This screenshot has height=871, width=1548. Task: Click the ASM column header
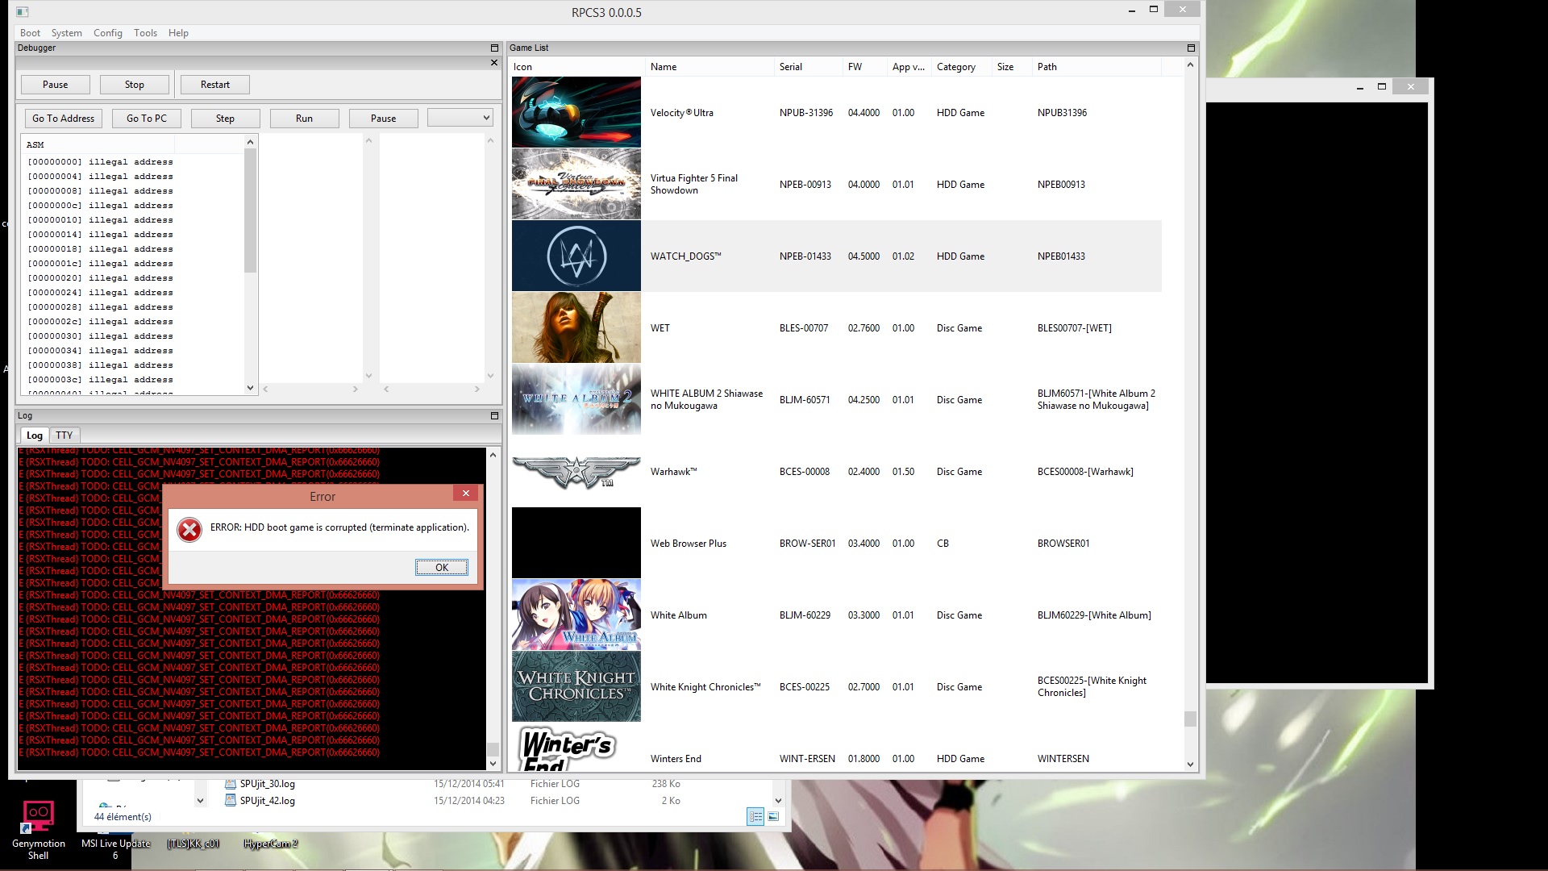[x=100, y=144]
